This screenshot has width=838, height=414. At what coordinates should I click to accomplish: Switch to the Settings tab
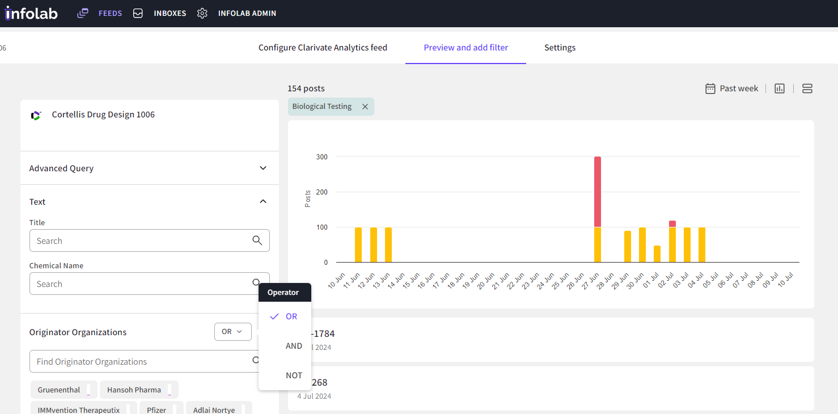(x=560, y=48)
